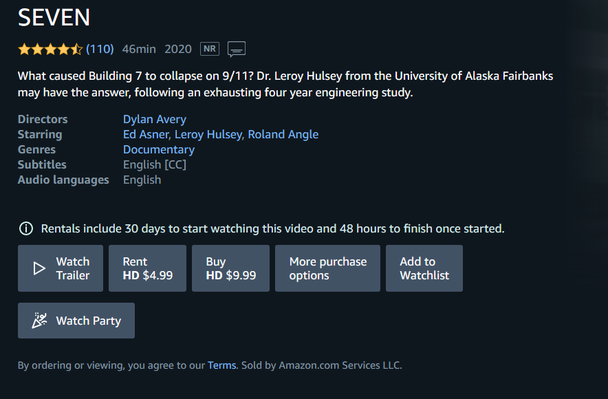
Task: Open Ed Asner's actor page
Action: point(146,135)
